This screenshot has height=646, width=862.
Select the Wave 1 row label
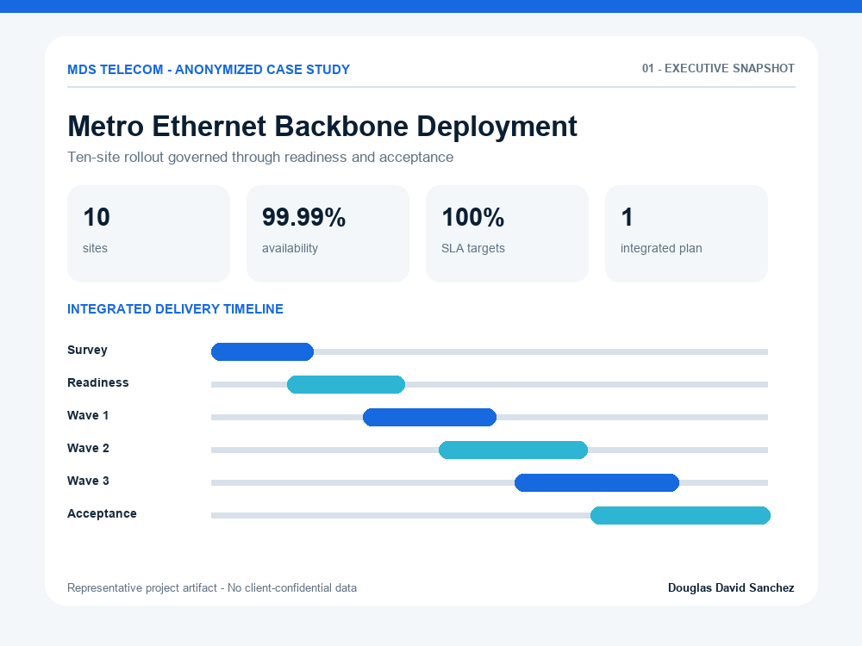coord(88,415)
